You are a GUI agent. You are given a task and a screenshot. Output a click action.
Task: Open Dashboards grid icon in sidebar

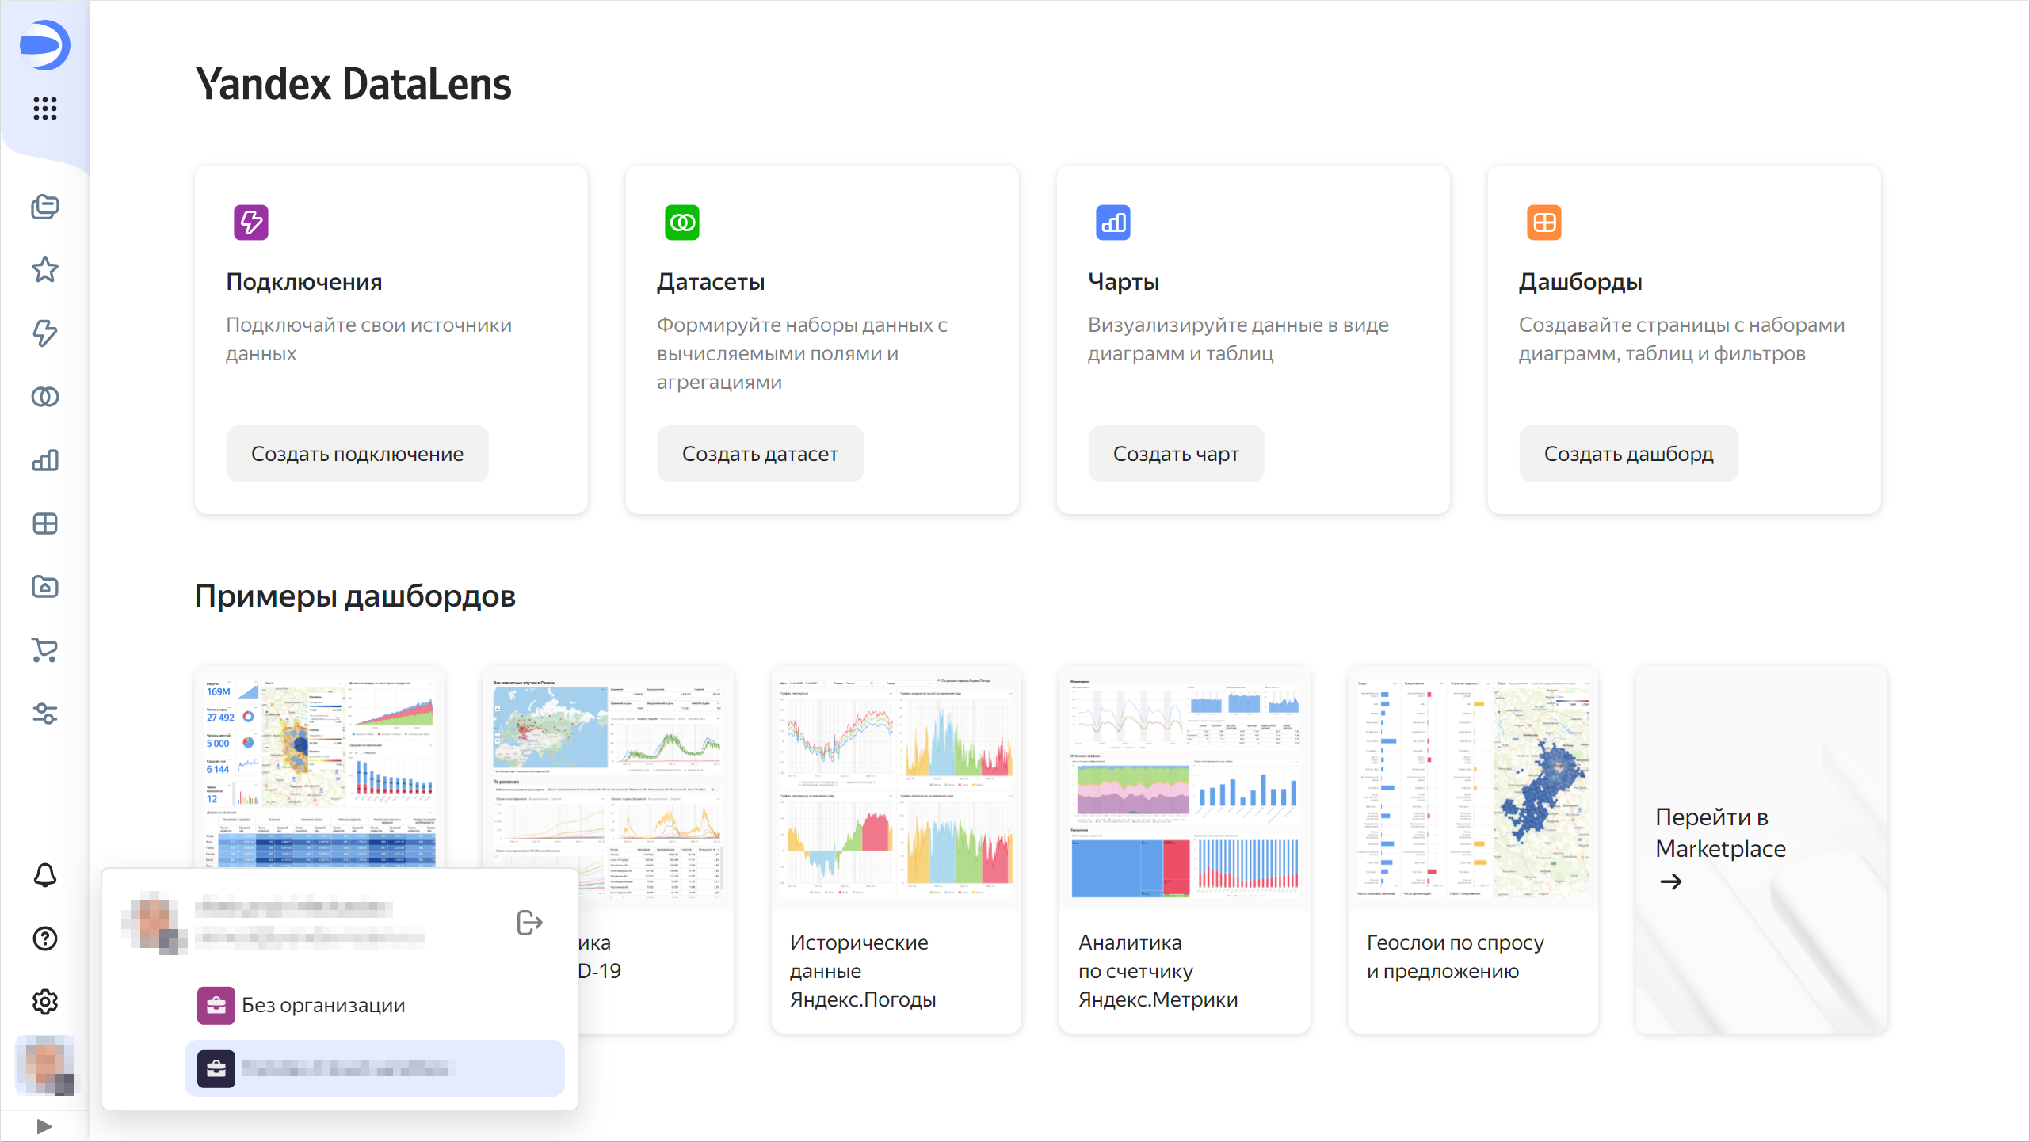pyautogui.click(x=45, y=523)
